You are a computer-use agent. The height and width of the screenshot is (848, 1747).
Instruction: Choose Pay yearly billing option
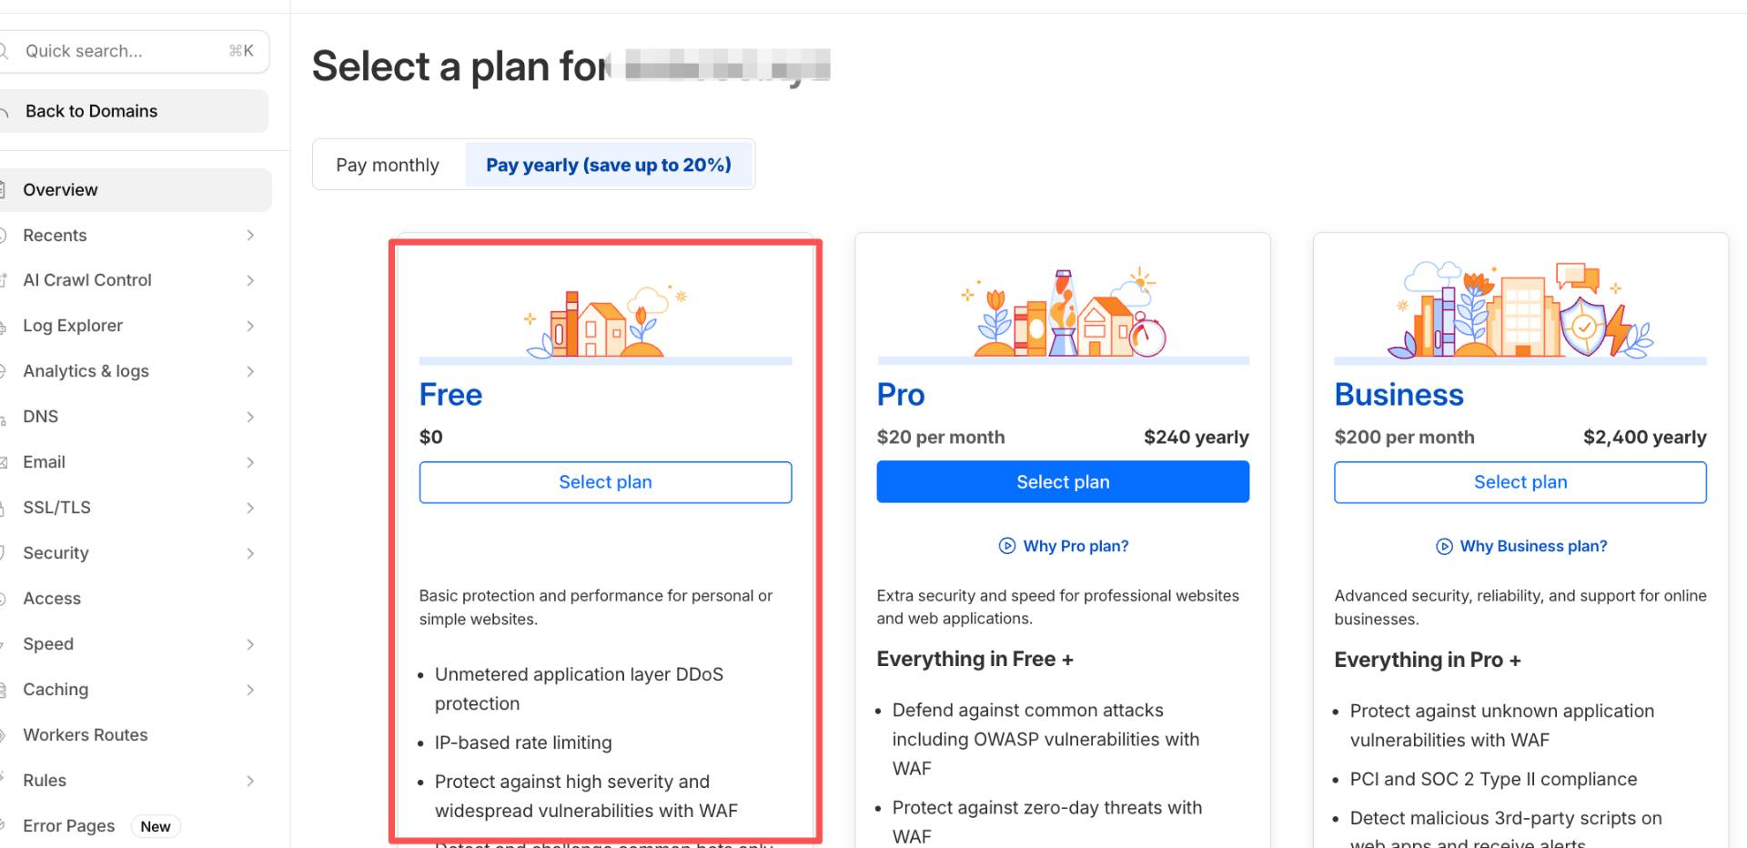point(609,165)
